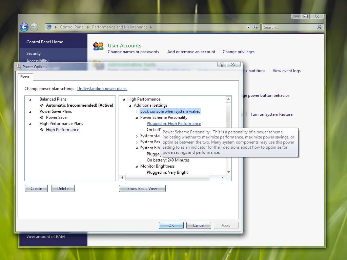The width and height of the screenshot is (347, 260).
Task: Click the Control Panel globe icon in address bar
Action: pyautogui.click(x=49, y=27)
